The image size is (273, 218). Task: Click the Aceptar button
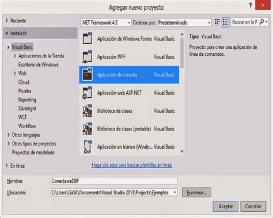pyautogui.click(x=226, y=206)
